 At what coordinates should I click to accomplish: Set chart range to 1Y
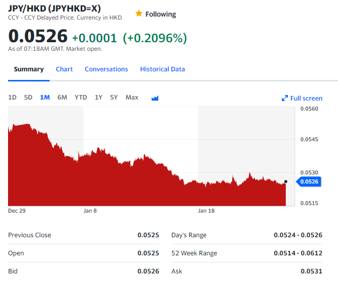tap(99, 98)
